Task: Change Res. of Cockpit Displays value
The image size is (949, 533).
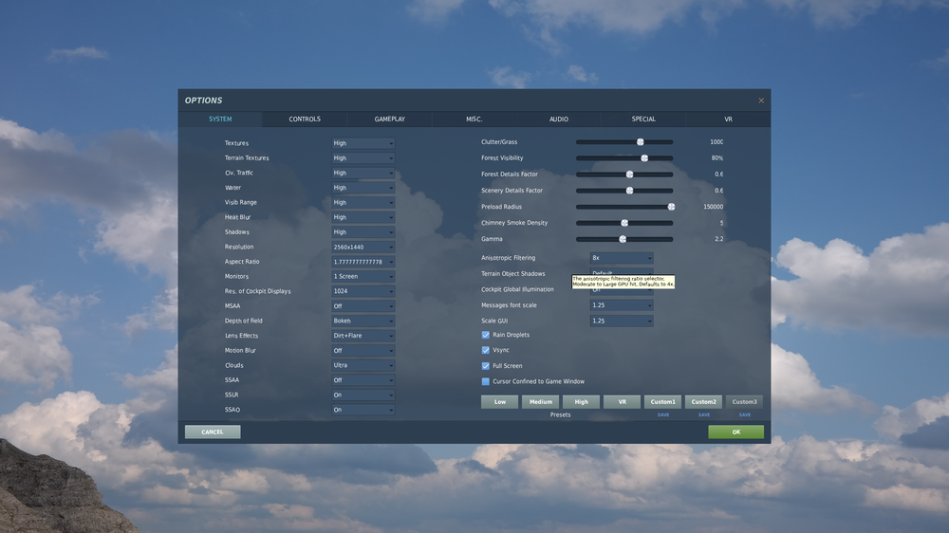Action: 363,291
